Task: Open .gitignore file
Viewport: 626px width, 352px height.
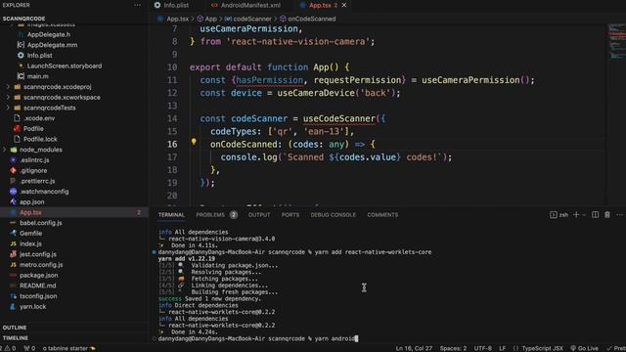Action: tap(33, 170)
